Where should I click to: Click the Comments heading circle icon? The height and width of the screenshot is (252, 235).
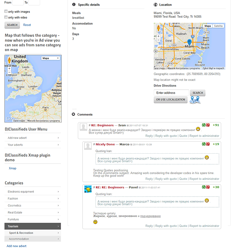point(74,114)
